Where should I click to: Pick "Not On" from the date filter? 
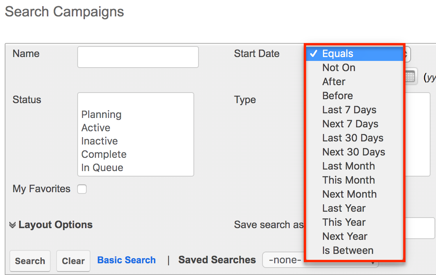click(339, 68)
